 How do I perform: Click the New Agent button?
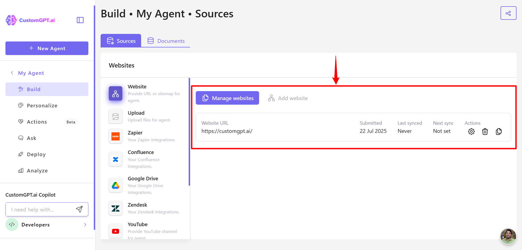(47, 48)
